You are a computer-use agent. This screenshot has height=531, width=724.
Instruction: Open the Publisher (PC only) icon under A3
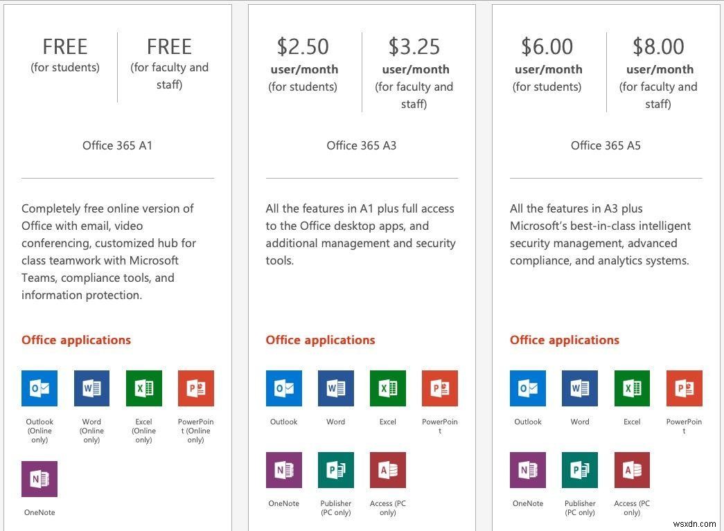pyautogui.click(x=335, y=470)
